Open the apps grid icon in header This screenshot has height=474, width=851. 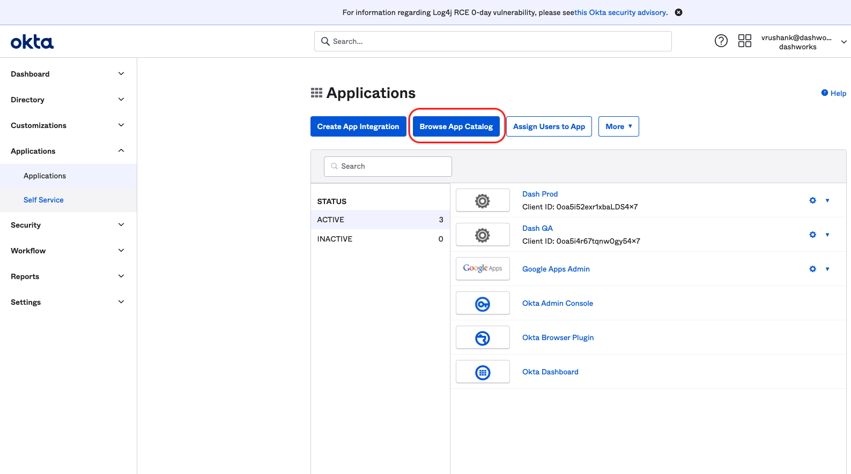[x=744, y=41]
